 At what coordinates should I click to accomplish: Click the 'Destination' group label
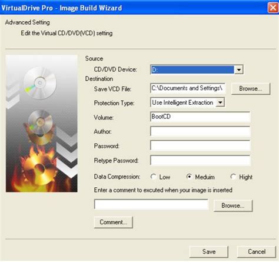[99, 79]
